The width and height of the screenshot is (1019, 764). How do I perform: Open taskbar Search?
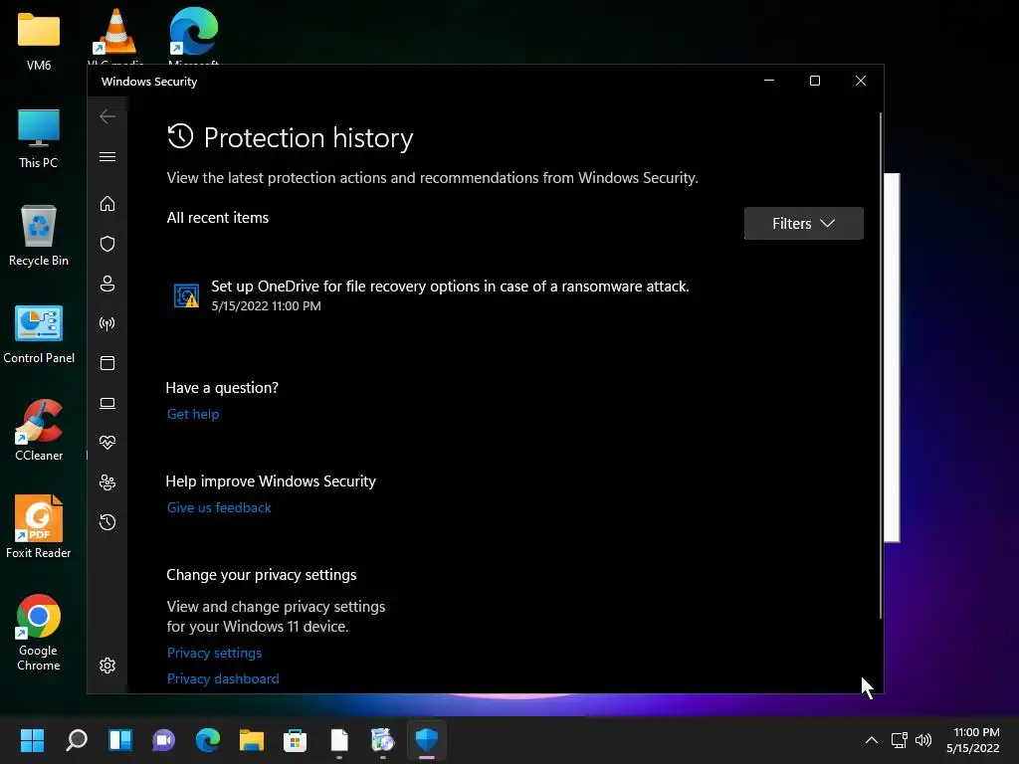(76, 740)
